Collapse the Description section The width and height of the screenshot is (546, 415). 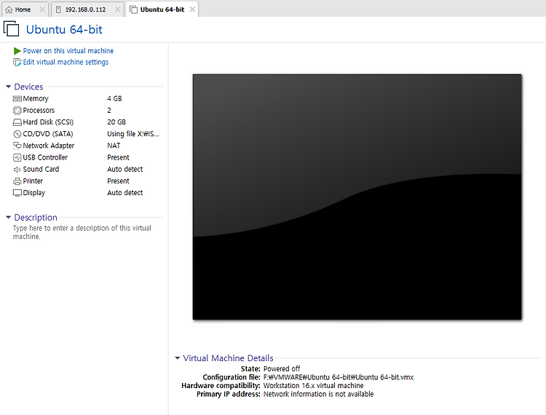coord(8,217)
